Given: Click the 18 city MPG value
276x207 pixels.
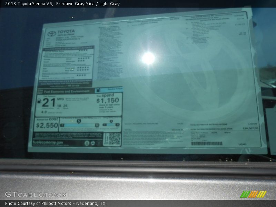Looking at the screenshot, I should coord(59,106).
